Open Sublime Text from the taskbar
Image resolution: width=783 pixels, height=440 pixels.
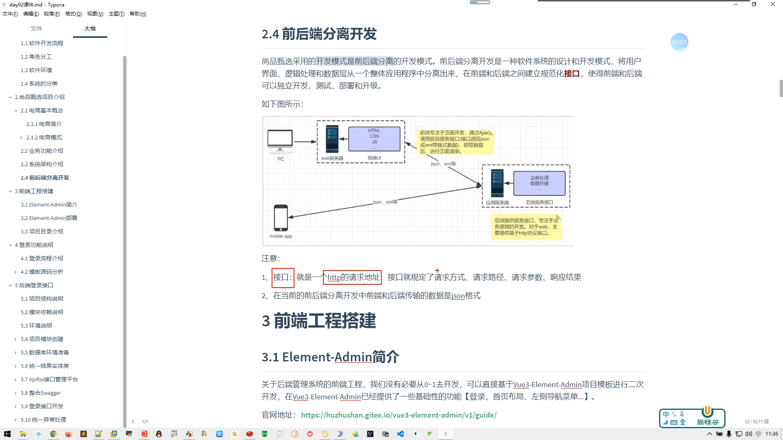point(83,434)
